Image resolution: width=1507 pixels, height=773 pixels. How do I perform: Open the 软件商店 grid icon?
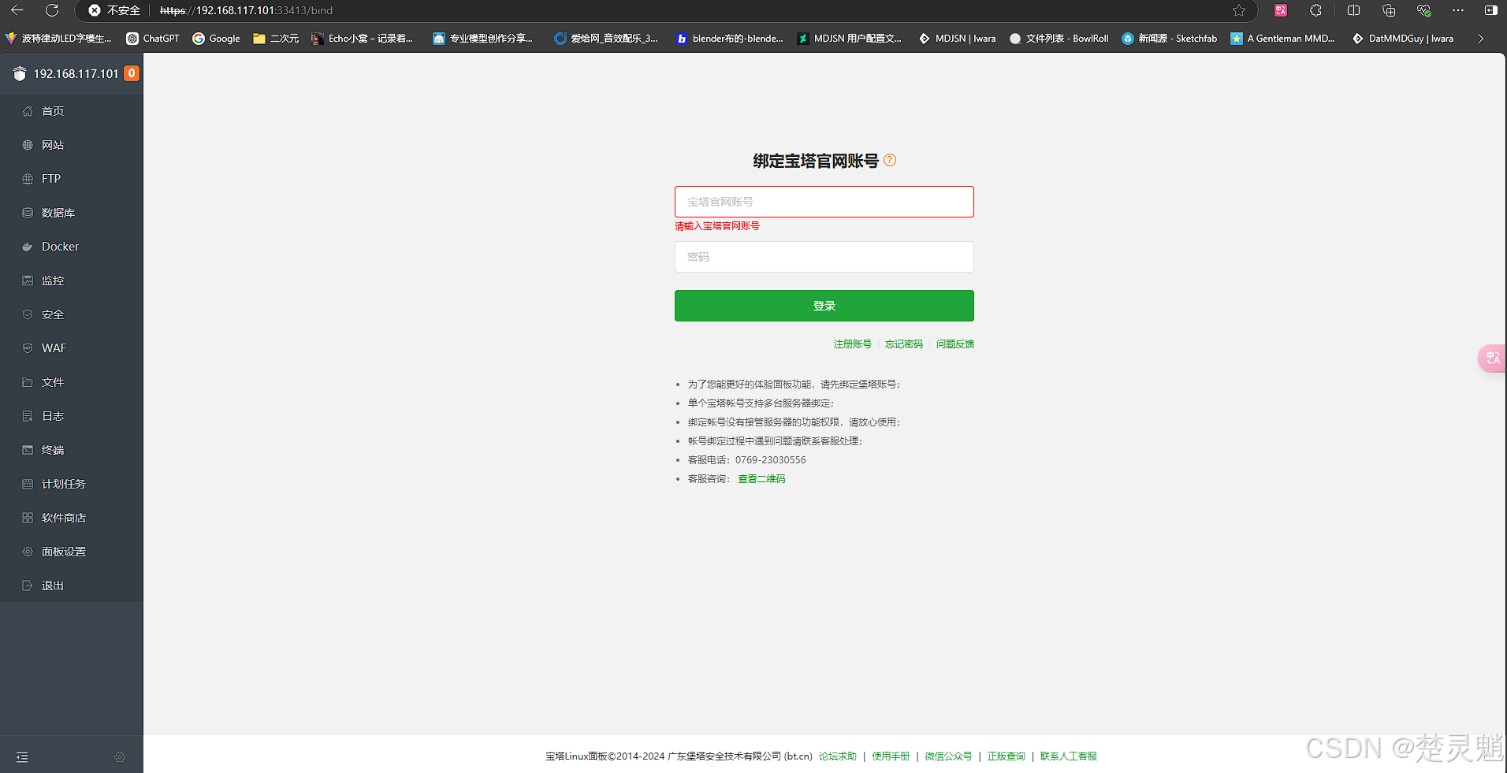click(28, 518)
